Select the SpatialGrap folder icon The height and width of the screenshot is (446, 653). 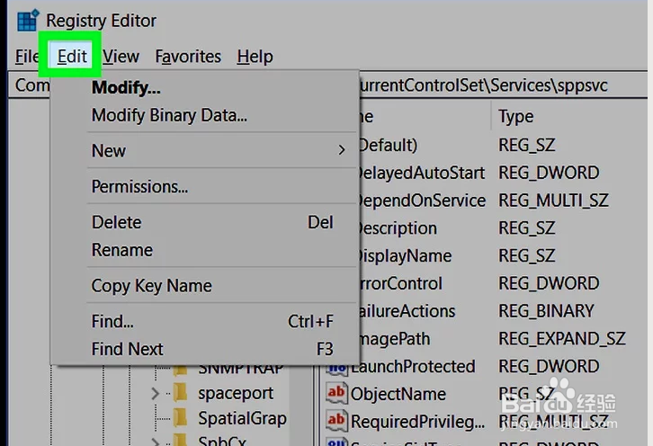coord(181,418)
